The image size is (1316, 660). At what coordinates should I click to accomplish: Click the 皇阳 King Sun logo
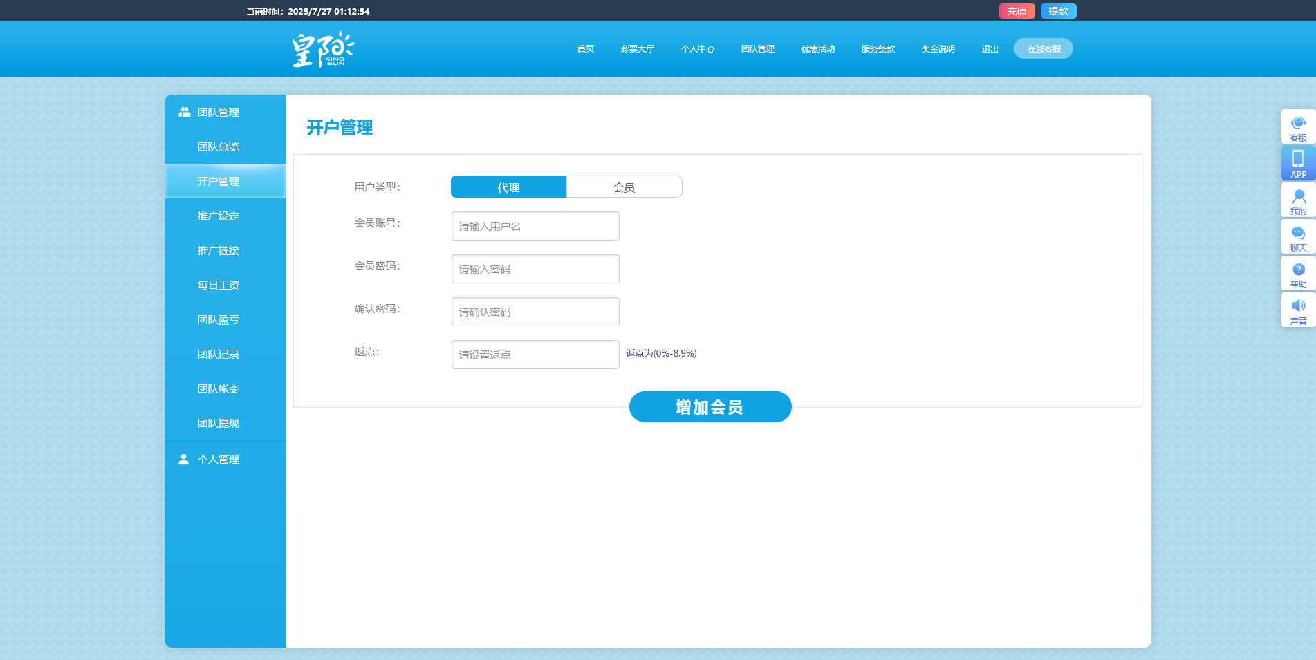point(323,49)
